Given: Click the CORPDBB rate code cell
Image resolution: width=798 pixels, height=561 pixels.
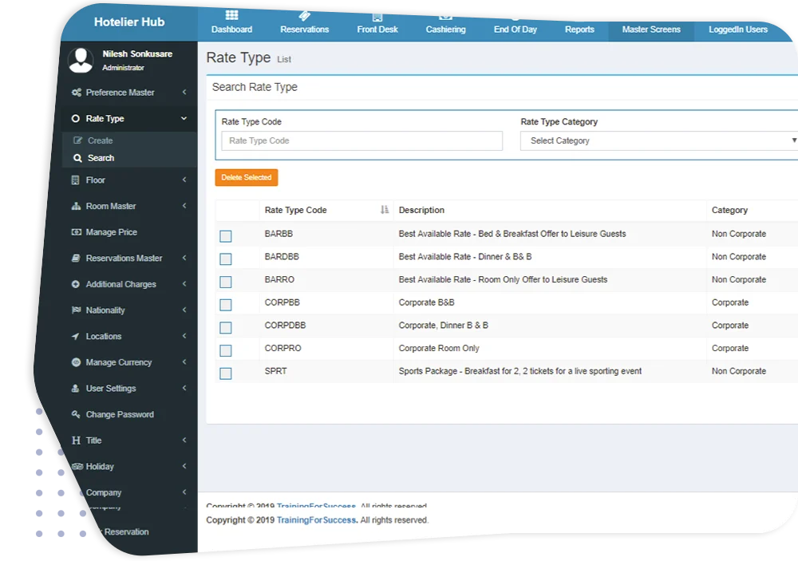Looking at the screenshot, I should click(x=285, y=326).
